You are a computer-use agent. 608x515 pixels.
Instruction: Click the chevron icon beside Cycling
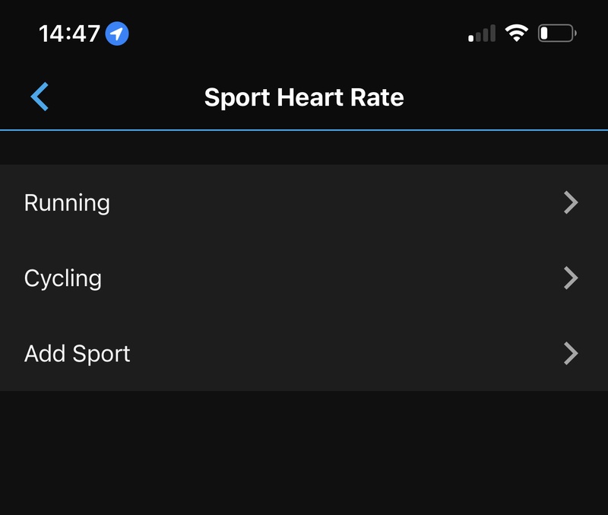[x=571, y=278]
